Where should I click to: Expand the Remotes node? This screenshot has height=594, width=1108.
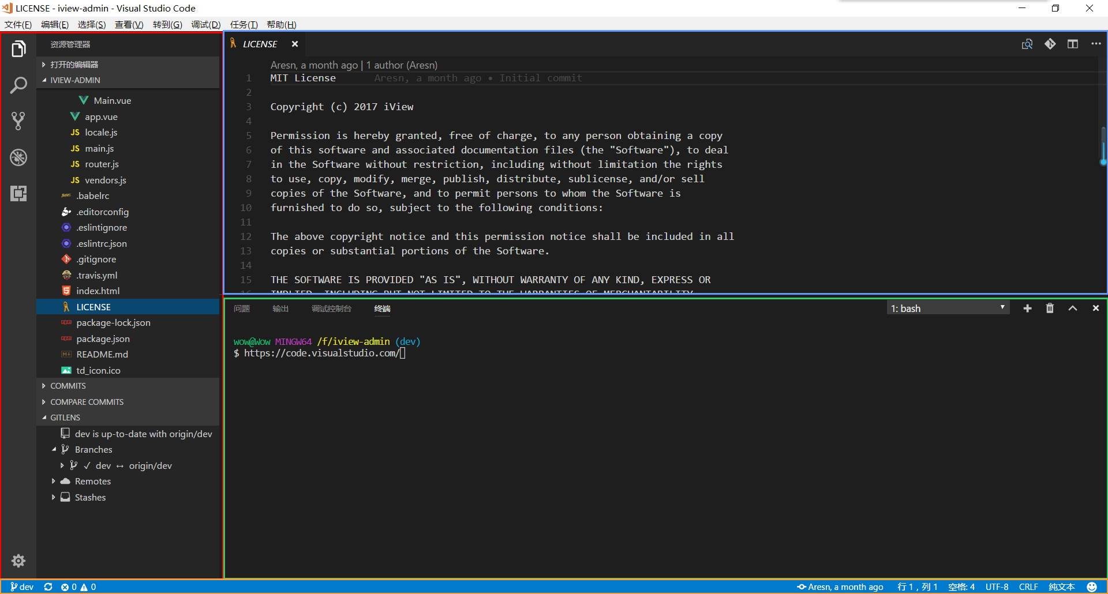(128, 481)
